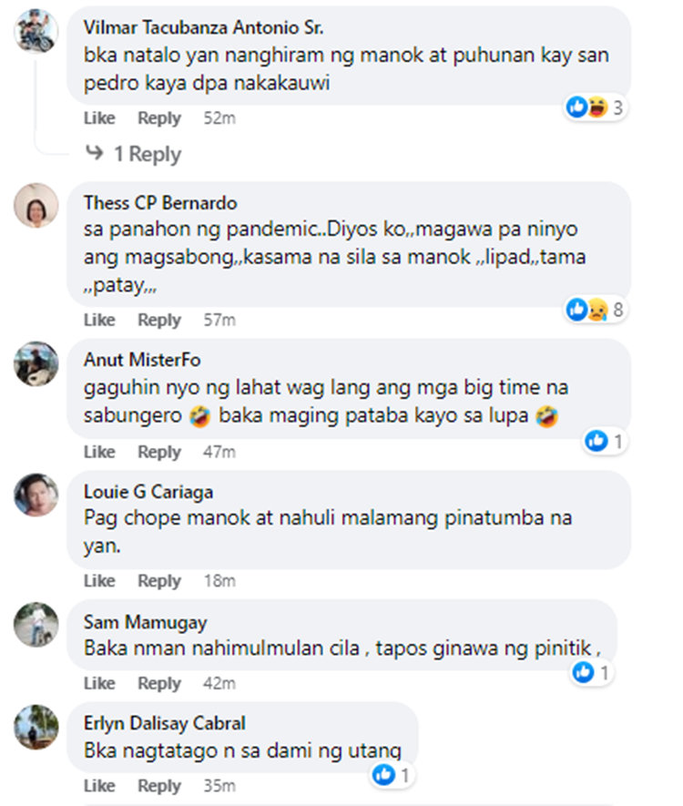Reply to Sam Mamugay's comment

[159, 683]
